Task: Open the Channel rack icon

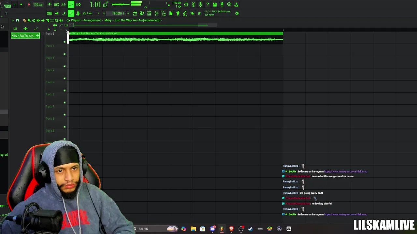Action: click(x=149, y=13)
